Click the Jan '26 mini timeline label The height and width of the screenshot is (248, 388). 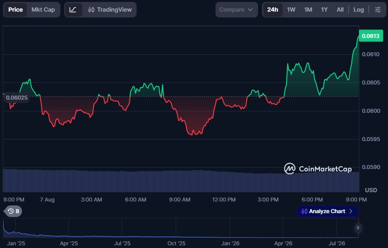tap(230, 243)
